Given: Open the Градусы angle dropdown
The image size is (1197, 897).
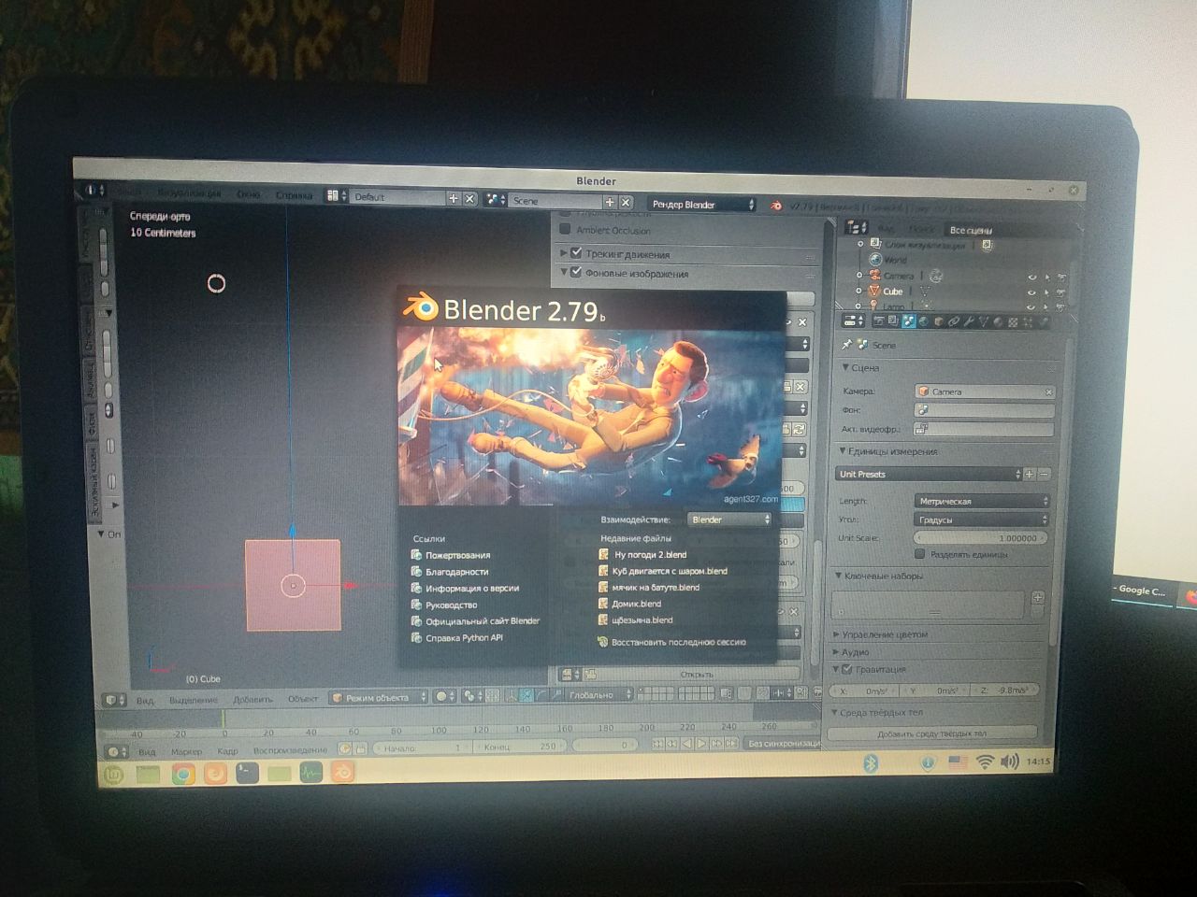Looking at the screenshot, I should (x=982, y=520).
